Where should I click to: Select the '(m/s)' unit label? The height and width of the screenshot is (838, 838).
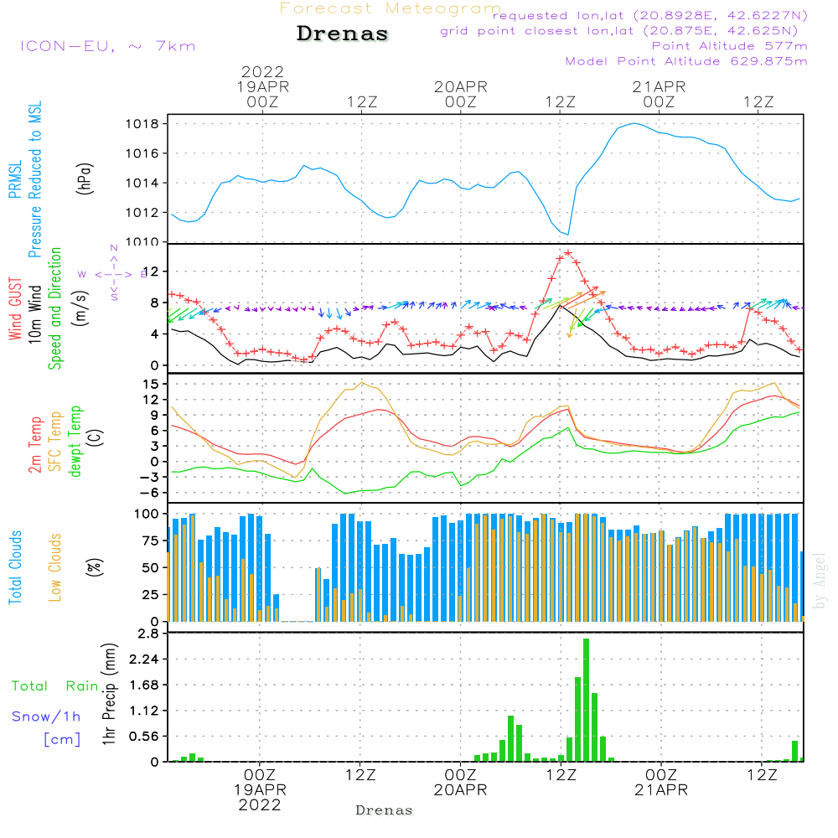(x=80, y=308)
